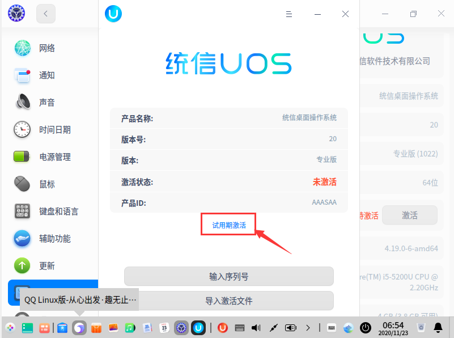
Task: Click control center icon in dock
Action: (x=181, y=328)
